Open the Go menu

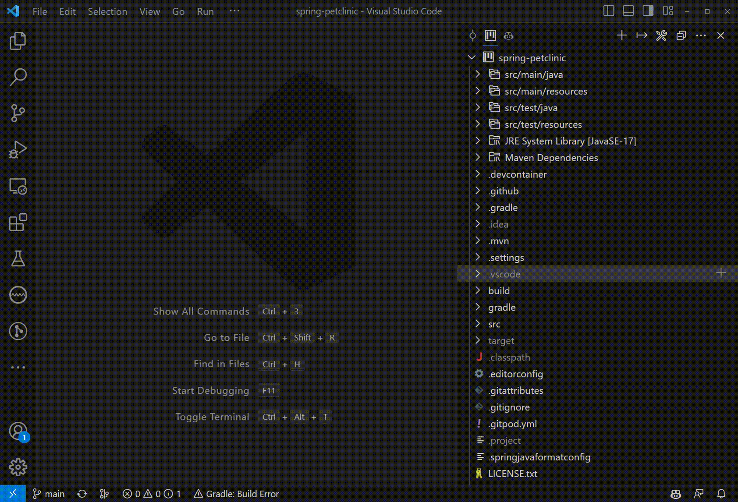coord(178,11)
